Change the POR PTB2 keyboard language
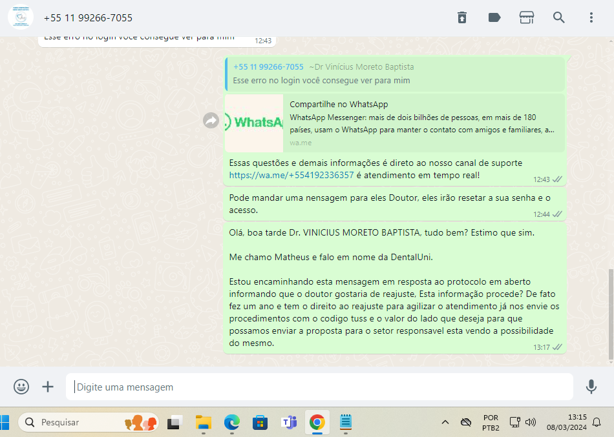The image size is (614, 437). click(x=491, y=423)
